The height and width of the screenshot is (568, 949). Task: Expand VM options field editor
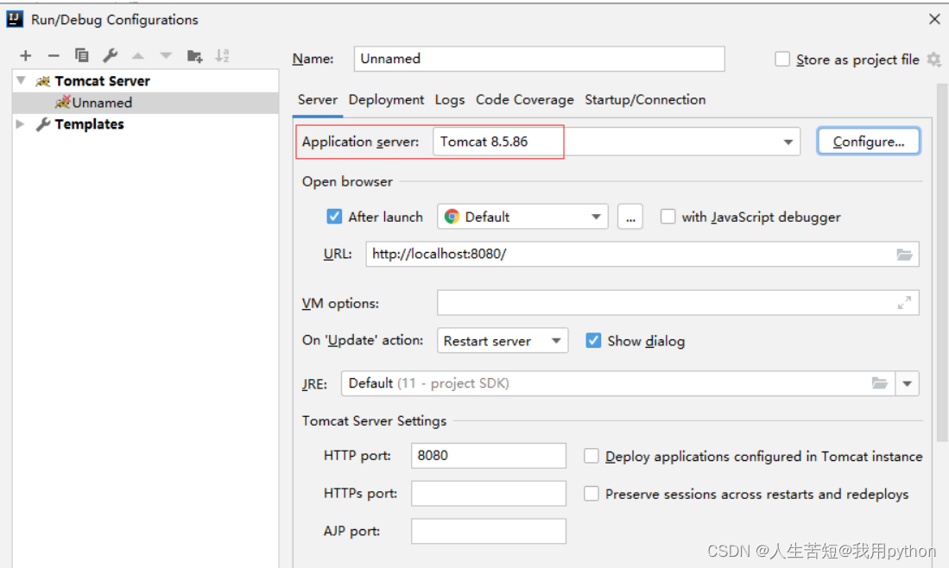point(904,302)
